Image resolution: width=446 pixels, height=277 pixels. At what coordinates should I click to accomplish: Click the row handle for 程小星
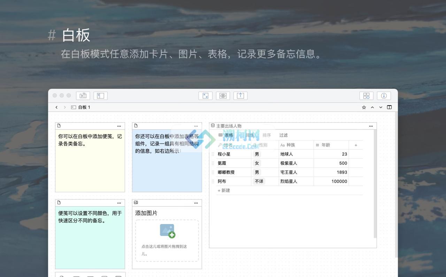click(213, 154)
